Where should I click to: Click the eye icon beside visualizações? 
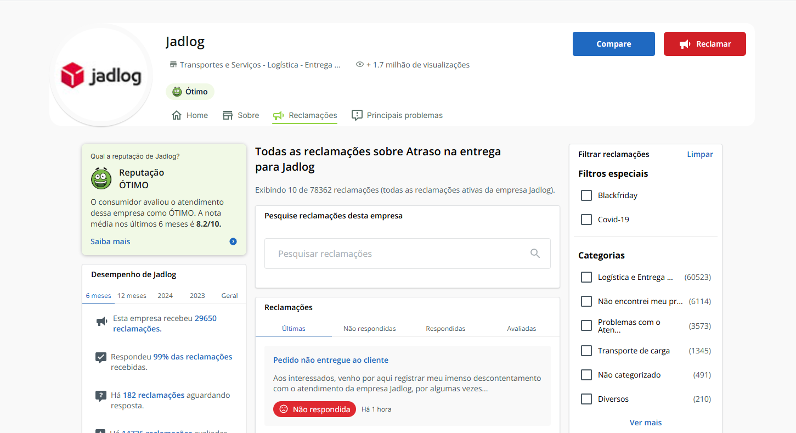[360, 65]
